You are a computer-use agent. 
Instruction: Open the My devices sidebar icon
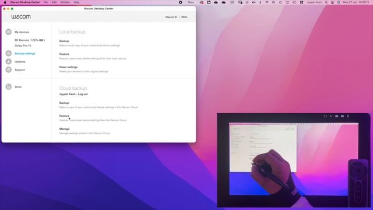click(x=9, y=32)
